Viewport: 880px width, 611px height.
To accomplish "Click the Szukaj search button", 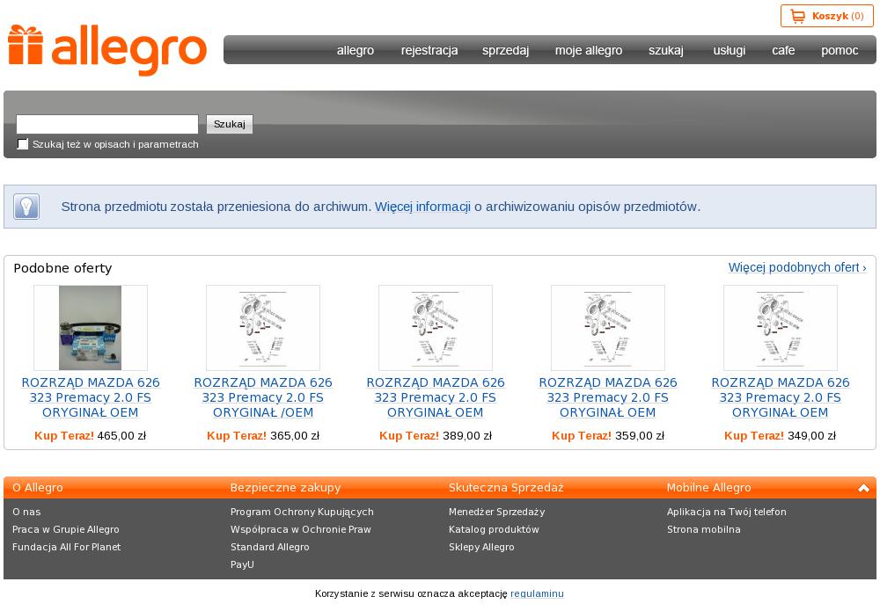I will 230,124.
